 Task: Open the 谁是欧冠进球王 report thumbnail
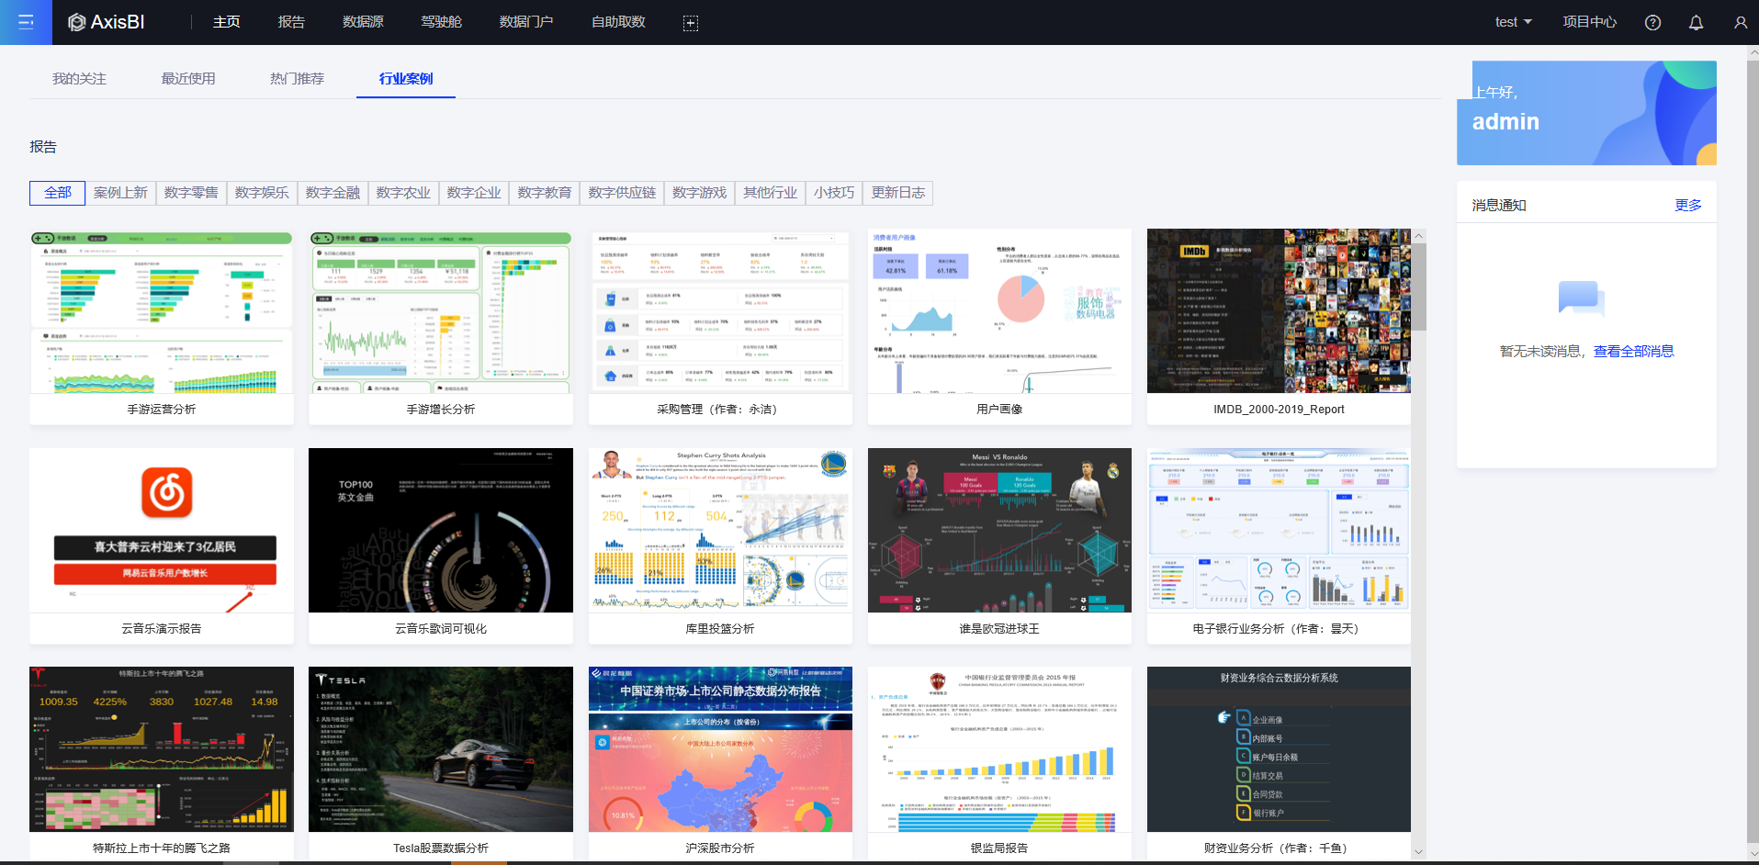999,531
